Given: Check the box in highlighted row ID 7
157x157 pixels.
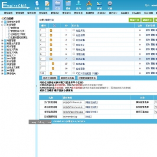Looking at the screenshot, I should [74, 59].
